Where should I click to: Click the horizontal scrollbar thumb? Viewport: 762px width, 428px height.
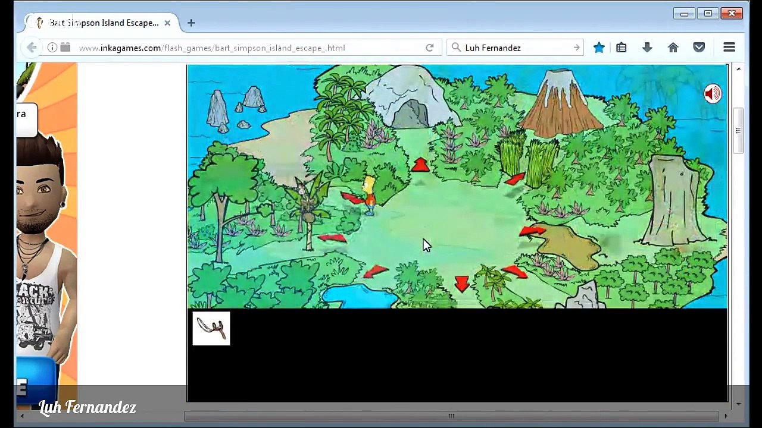451,416
